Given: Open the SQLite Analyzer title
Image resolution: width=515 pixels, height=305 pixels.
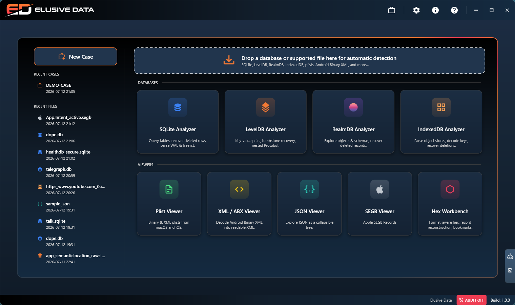Looking at the screenshot, I should point(178,129).
